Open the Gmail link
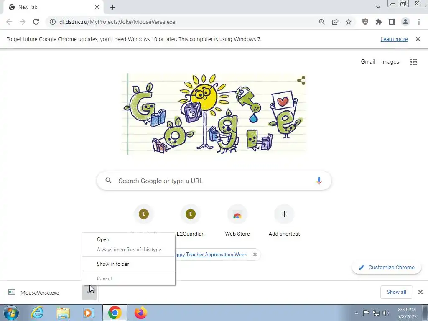 pyautogui.click(x=368, y=62)
